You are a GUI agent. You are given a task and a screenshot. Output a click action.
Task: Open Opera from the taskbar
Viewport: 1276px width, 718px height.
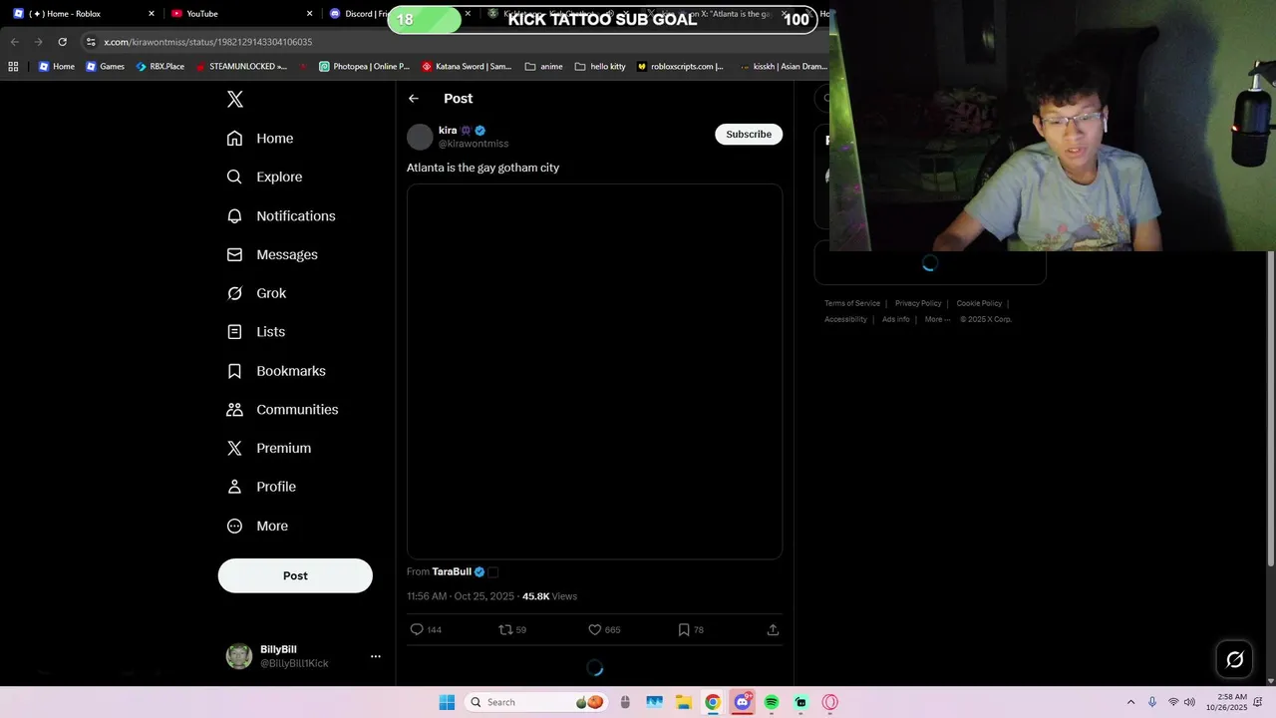pos(830,702)
